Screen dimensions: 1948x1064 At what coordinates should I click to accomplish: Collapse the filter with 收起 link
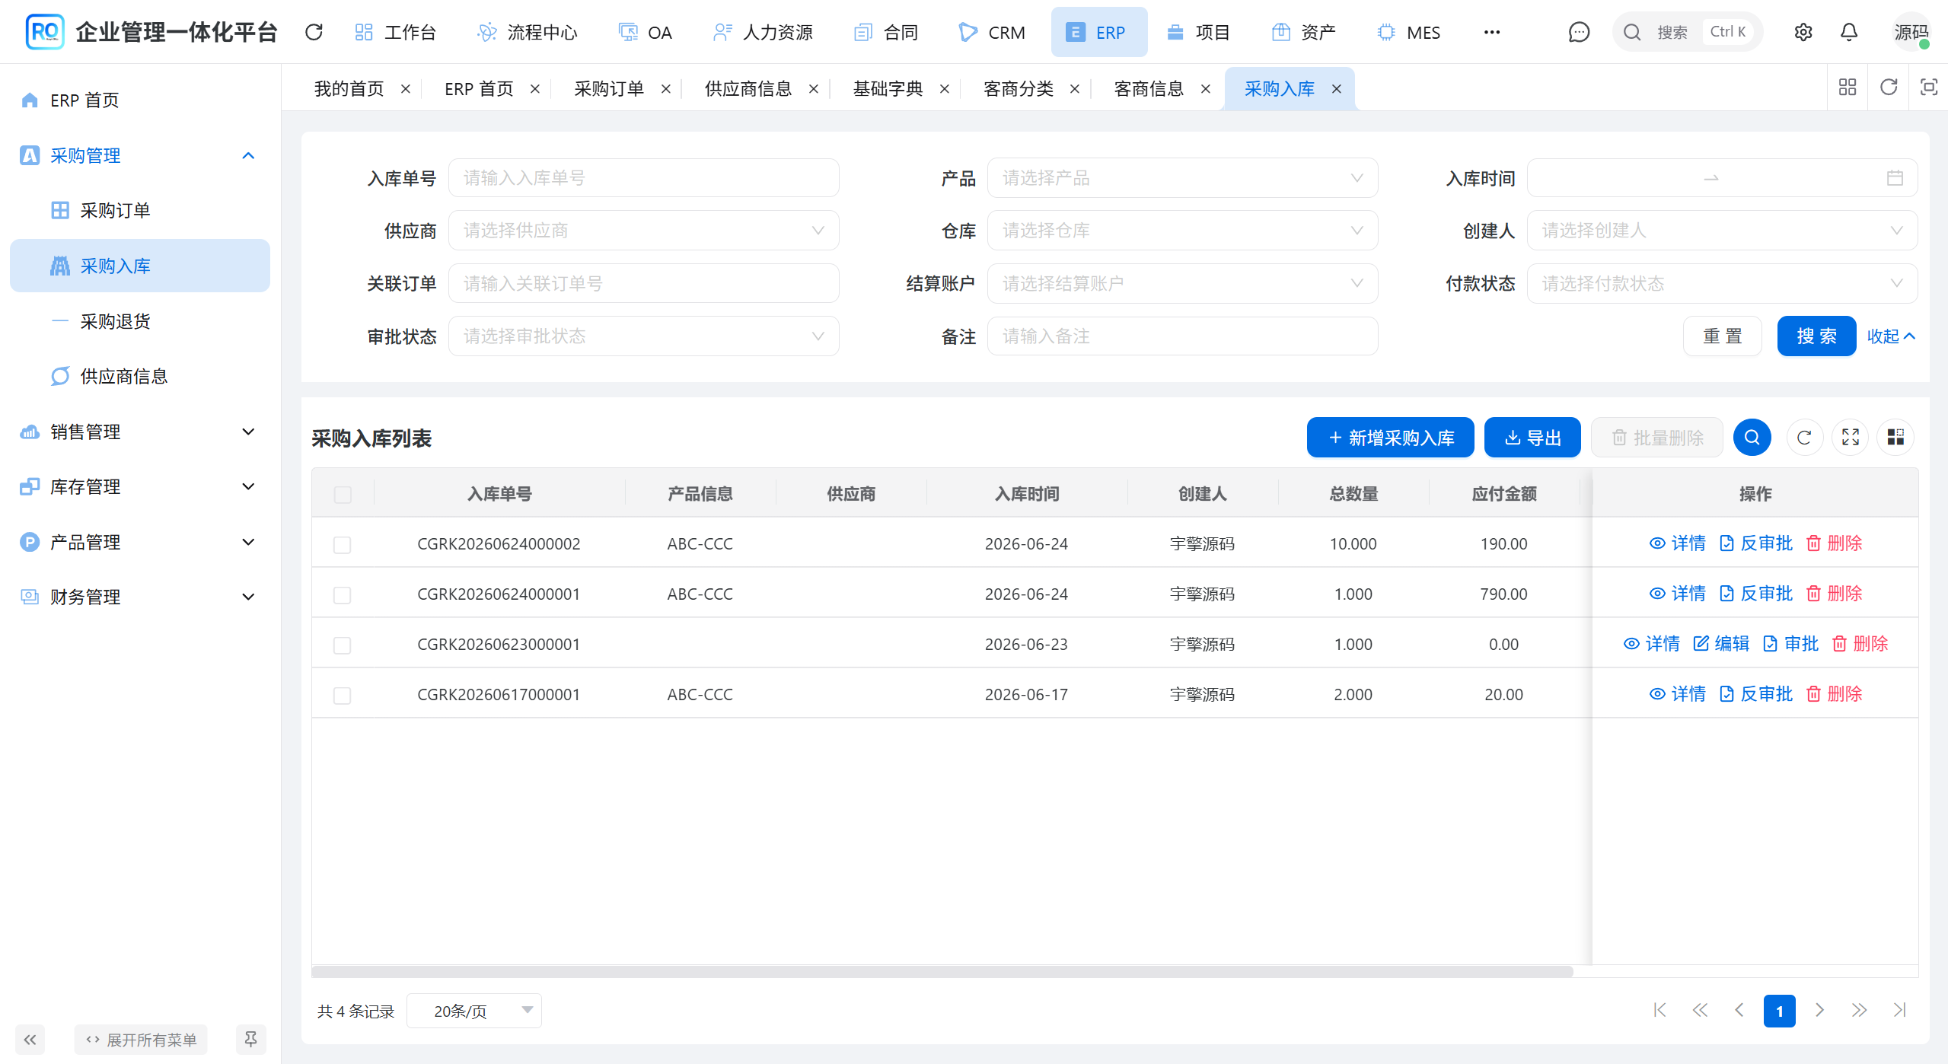[1891, 336]
